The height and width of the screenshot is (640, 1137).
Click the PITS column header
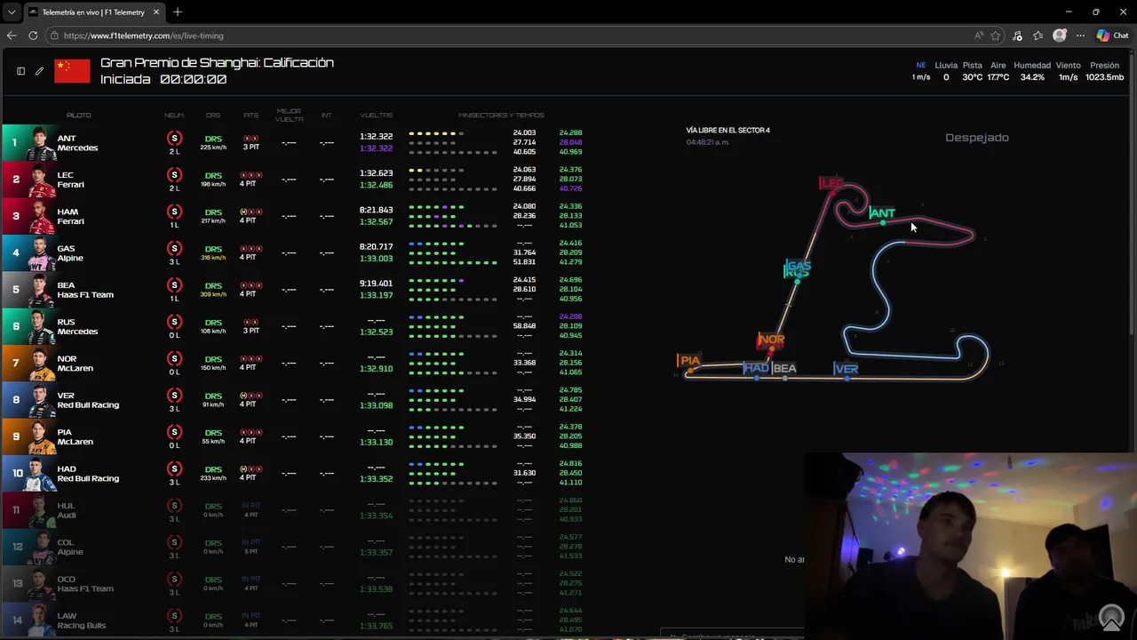(251, 116)
